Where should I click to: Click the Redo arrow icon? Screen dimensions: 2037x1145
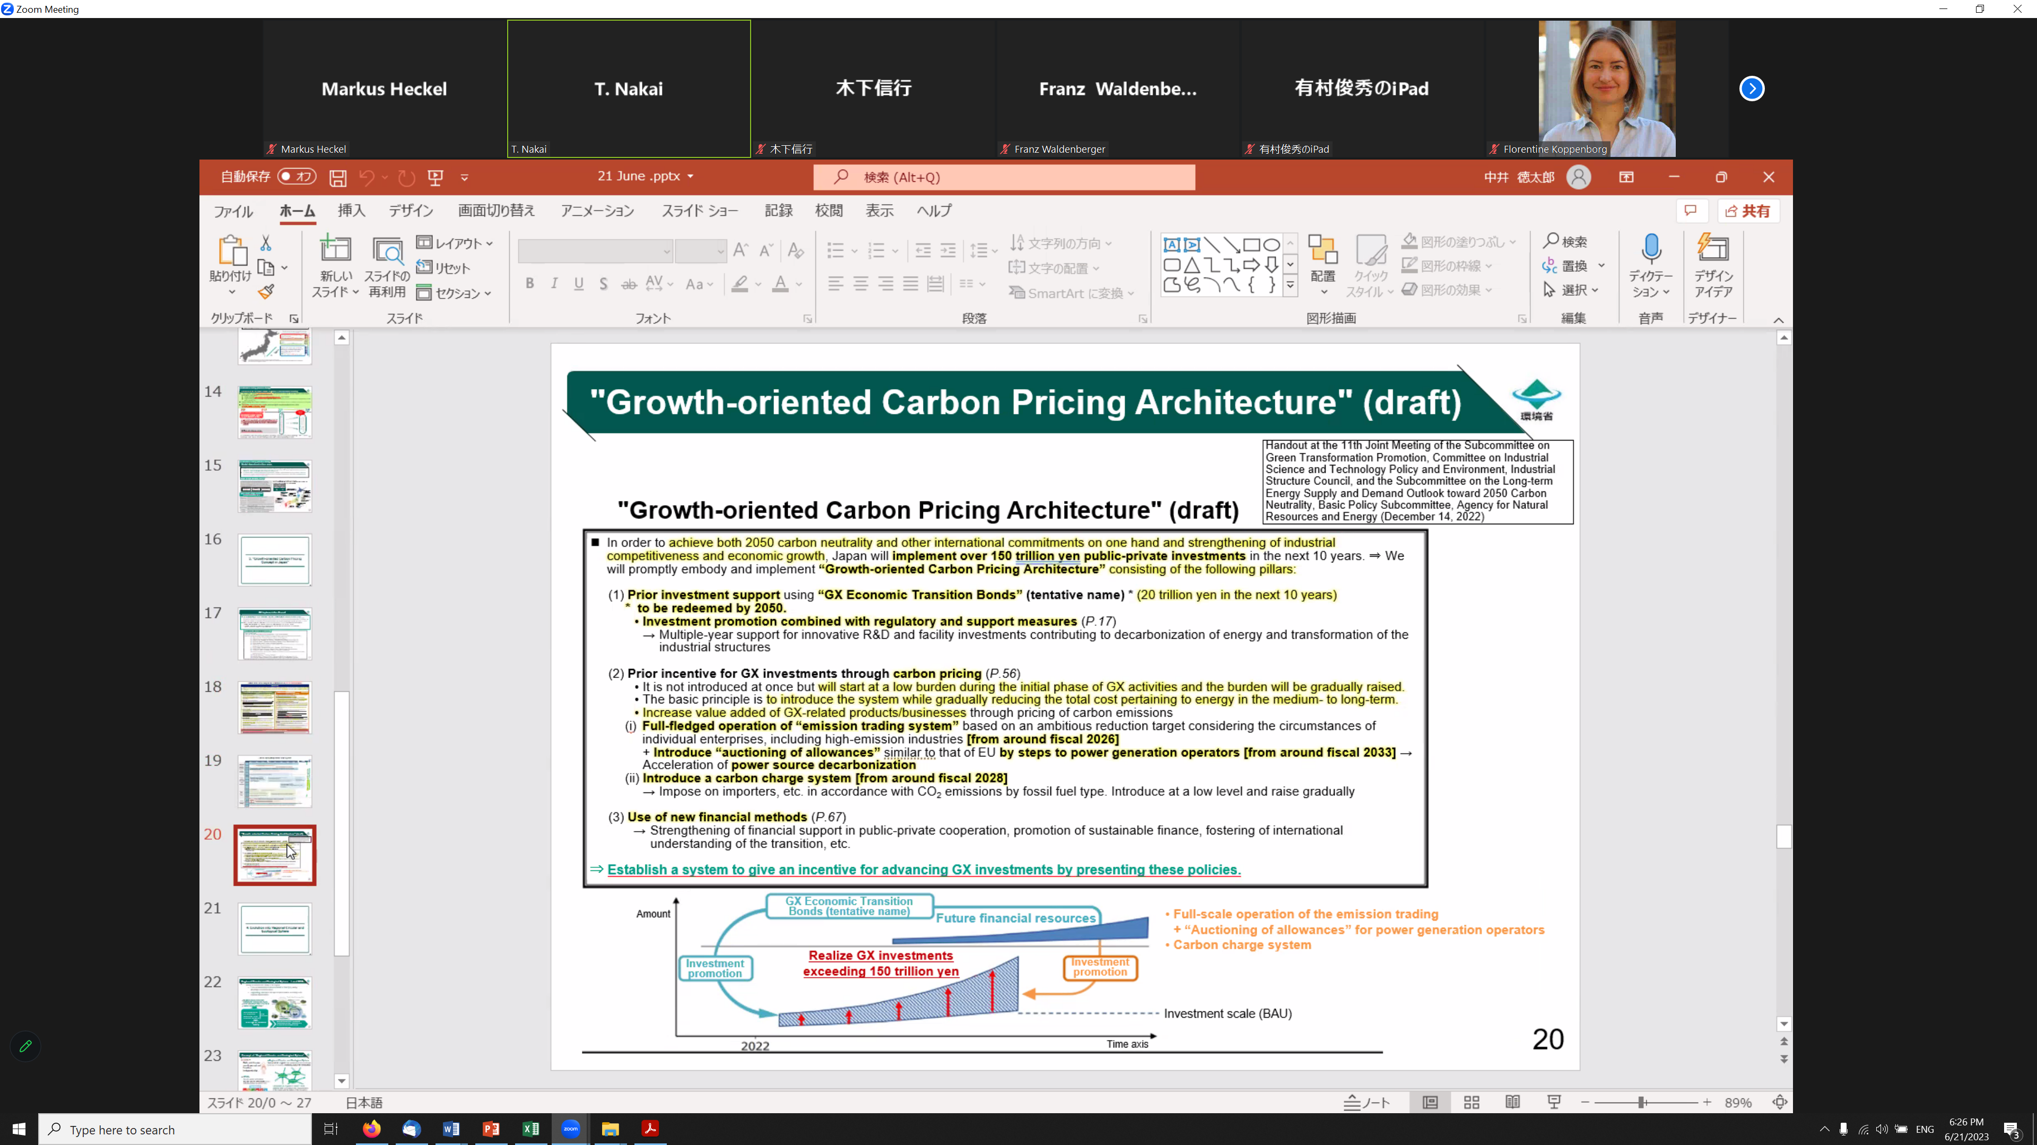coord(406,178)
